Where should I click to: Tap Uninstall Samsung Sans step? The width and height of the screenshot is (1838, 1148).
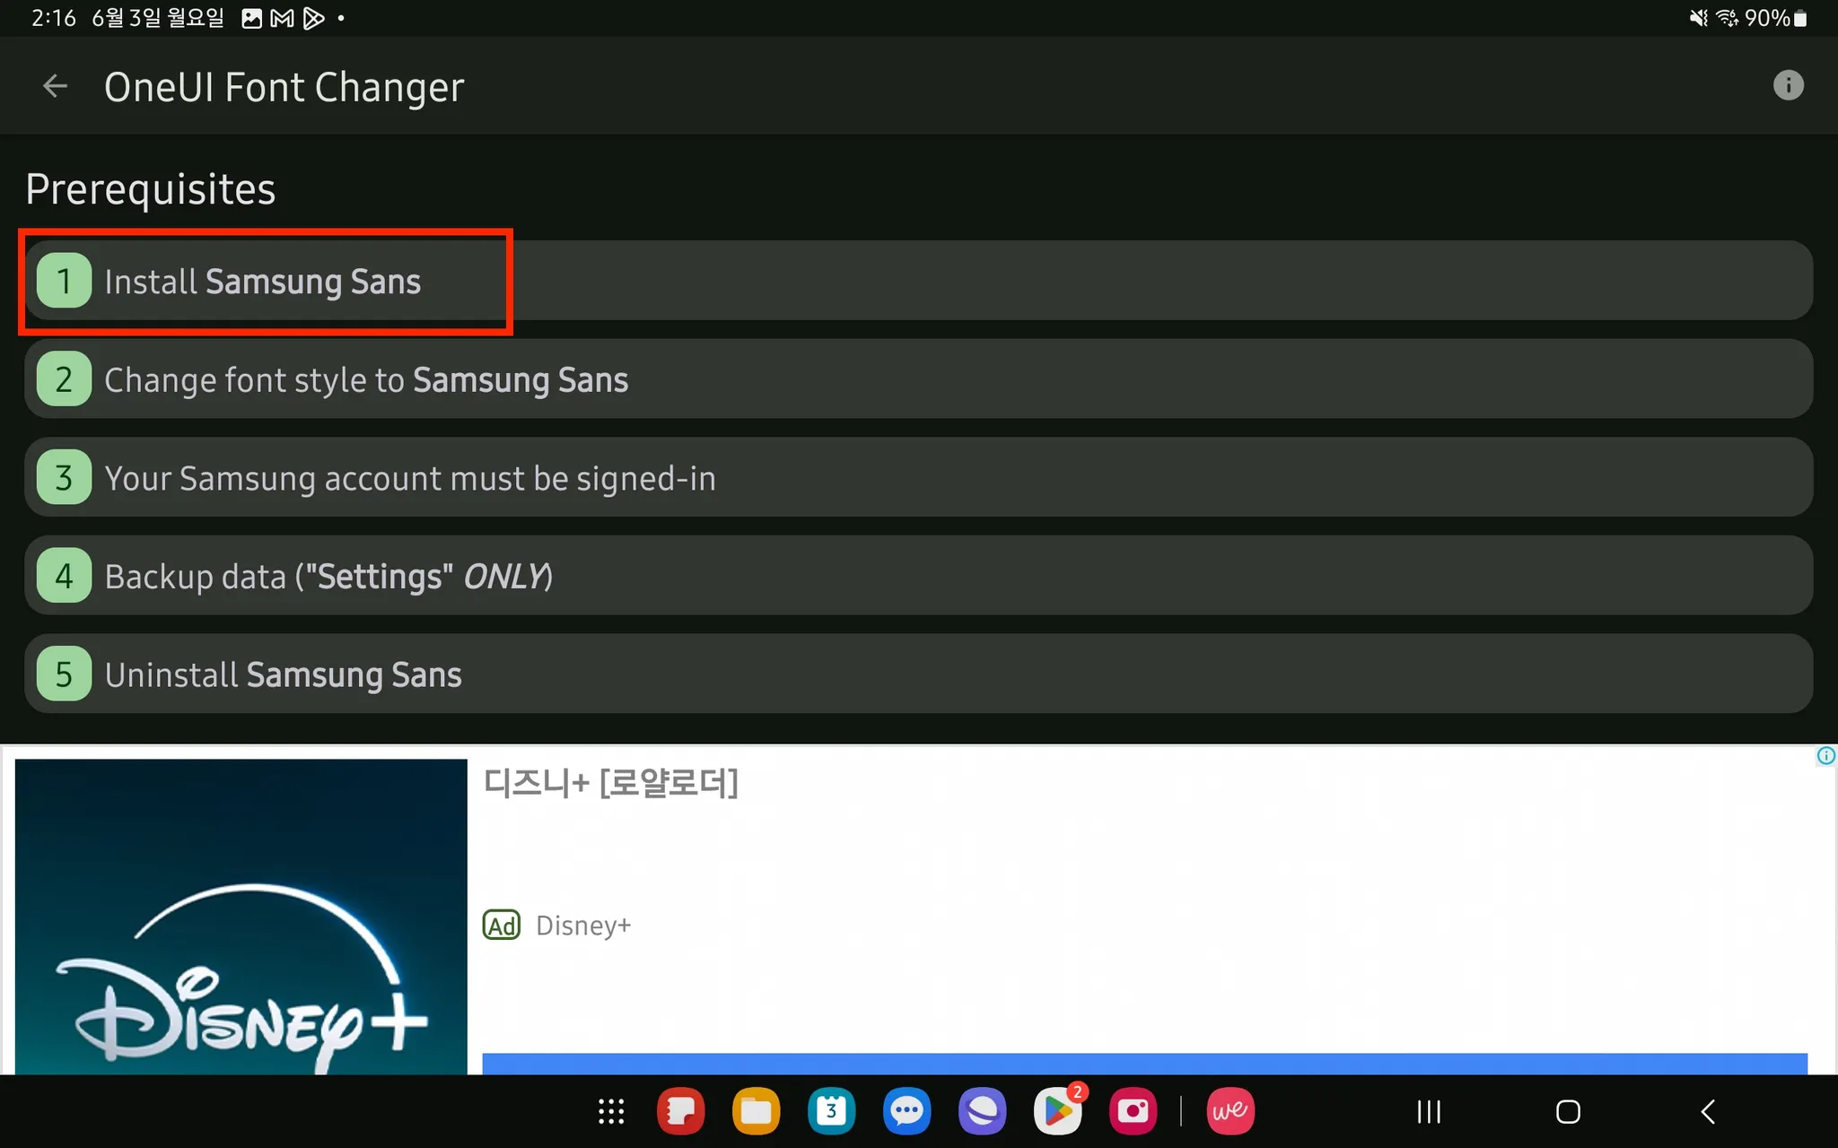pos(283,675)
